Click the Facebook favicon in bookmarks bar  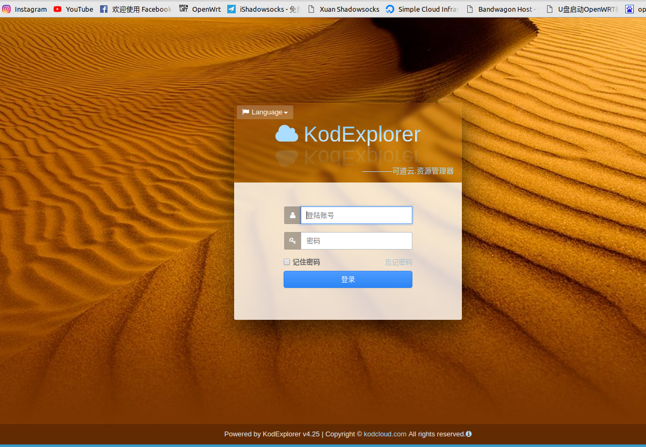coord(104,9)
